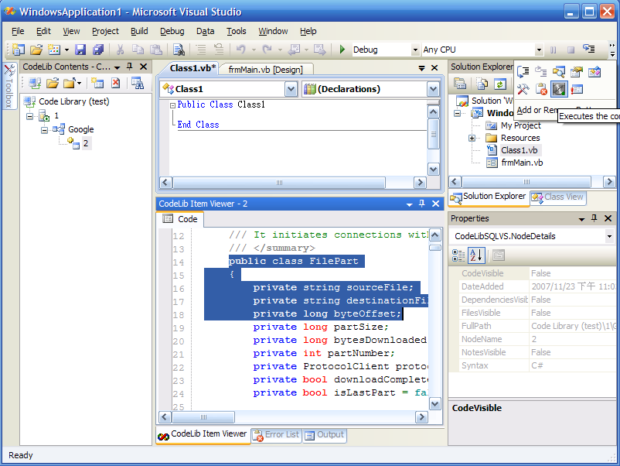Image resolution: width=620 pixels, height=466 pixels.
Task: Switch Properties to Alphabetical view
Action: point(476,255)
